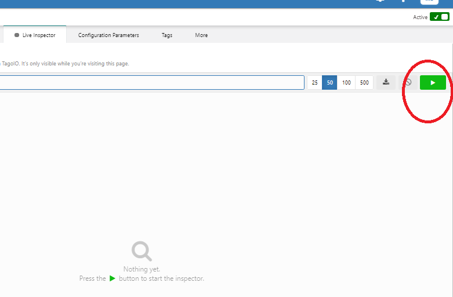
Task: Set log limit to 50 entries
Action: 329,82
